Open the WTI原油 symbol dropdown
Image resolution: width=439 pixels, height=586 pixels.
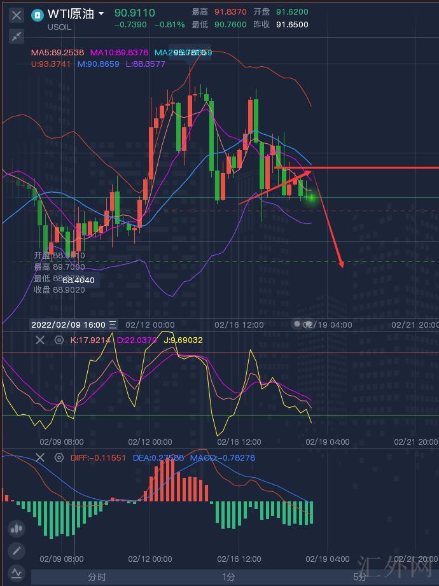[101, 14]
